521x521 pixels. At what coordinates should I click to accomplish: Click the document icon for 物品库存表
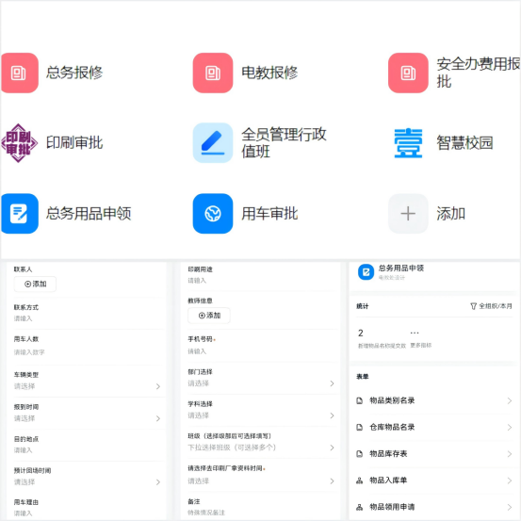click(360, 453)
